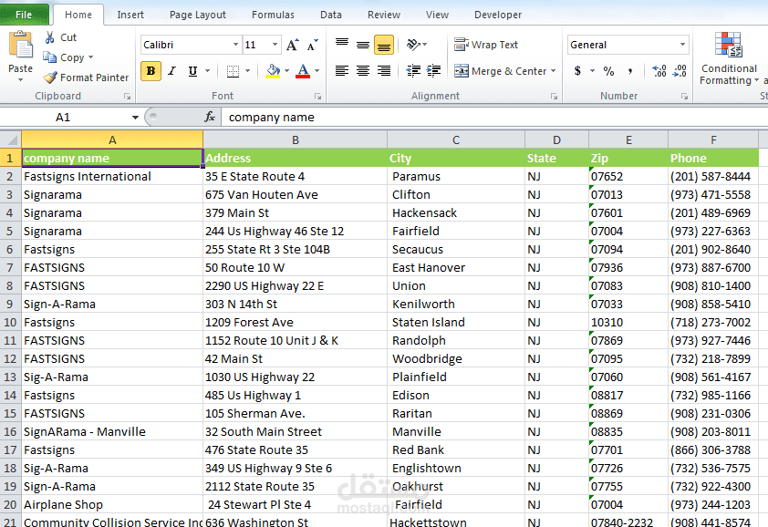The image size is (768, 527).
Task: Apply cell borders button
Action: tap(234, 71)
